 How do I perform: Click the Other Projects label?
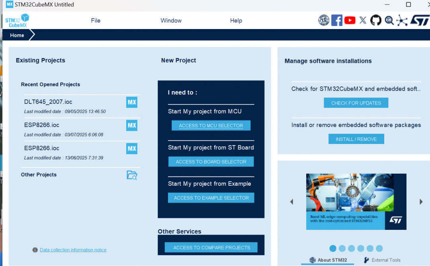click(x=39, y=175)
